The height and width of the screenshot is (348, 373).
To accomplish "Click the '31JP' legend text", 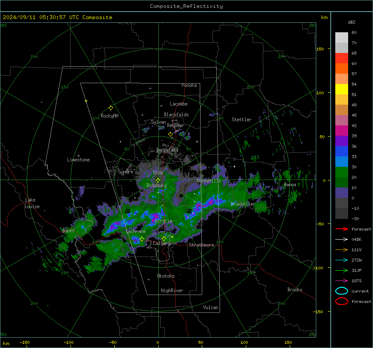I will 356,270.
